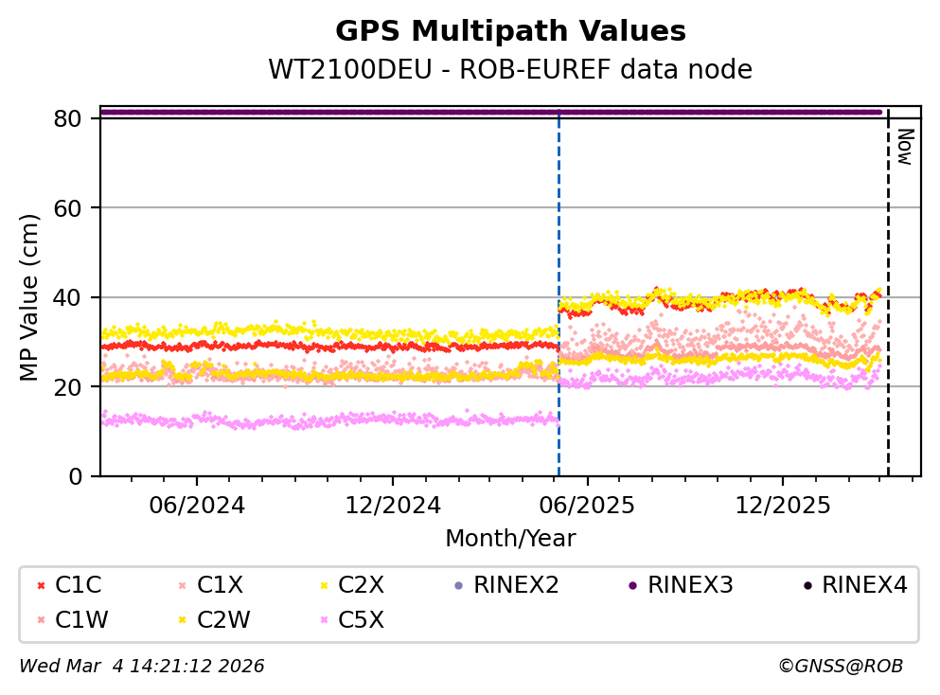940x695 pixels.
Task: Click the ©GNSS@ROB copyright text
Action: click(x=840, y=667)
